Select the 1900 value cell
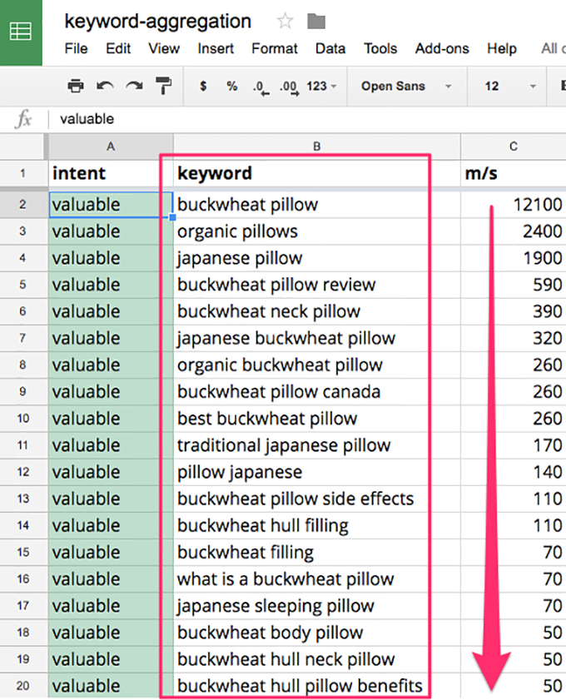 click(x=514, y=258)
